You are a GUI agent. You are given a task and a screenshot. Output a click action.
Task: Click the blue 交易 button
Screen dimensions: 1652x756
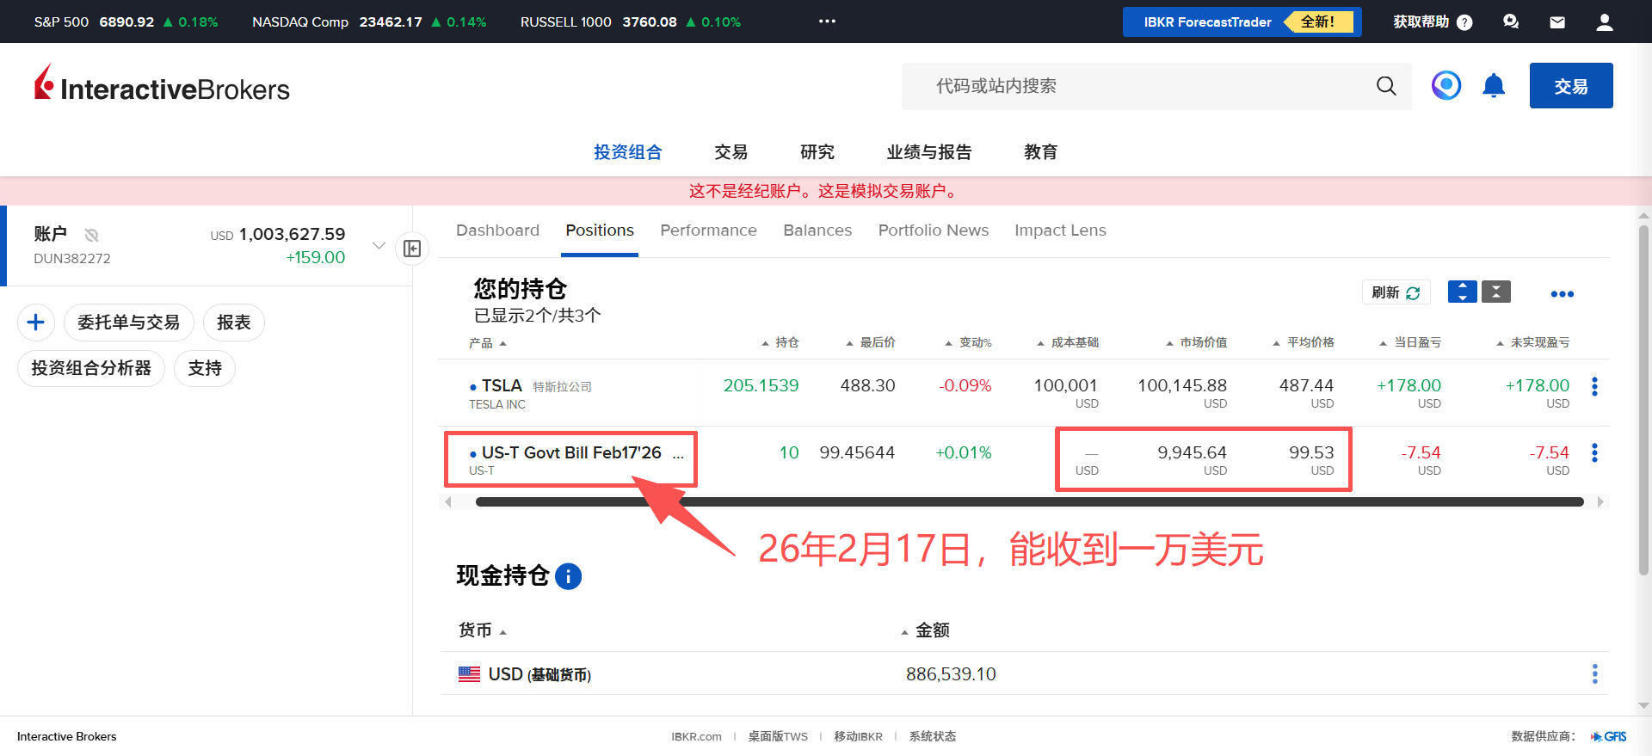(x=1570, y=86)
